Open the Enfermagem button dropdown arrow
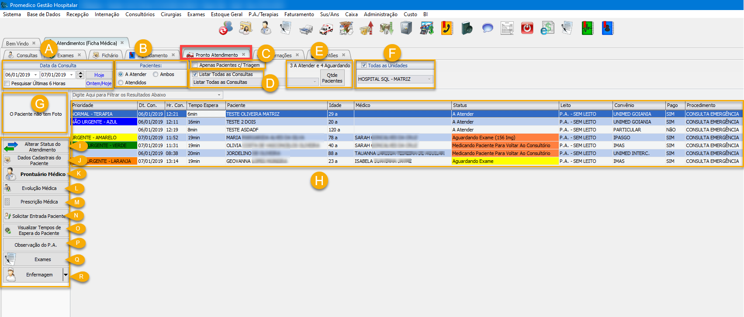 click(66, 275)
